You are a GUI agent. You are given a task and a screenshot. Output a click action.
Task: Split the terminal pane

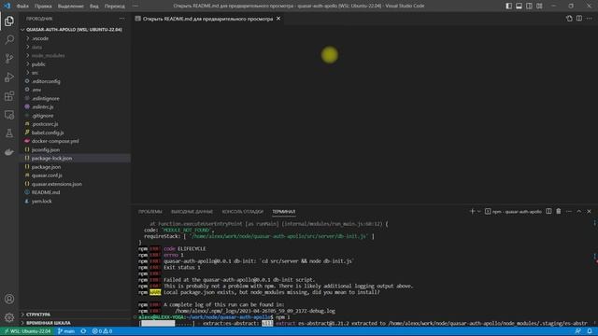click(548, 212)
